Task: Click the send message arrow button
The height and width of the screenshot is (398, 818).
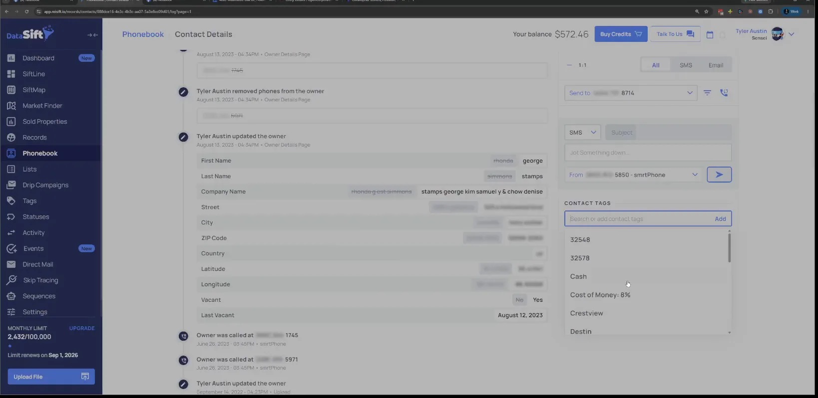Action: tap(719, 175)
